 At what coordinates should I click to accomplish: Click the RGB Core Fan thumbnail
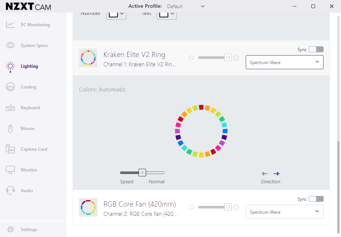coord(88,207)
